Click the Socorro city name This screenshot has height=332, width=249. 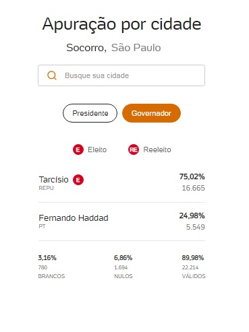[86, 48]
